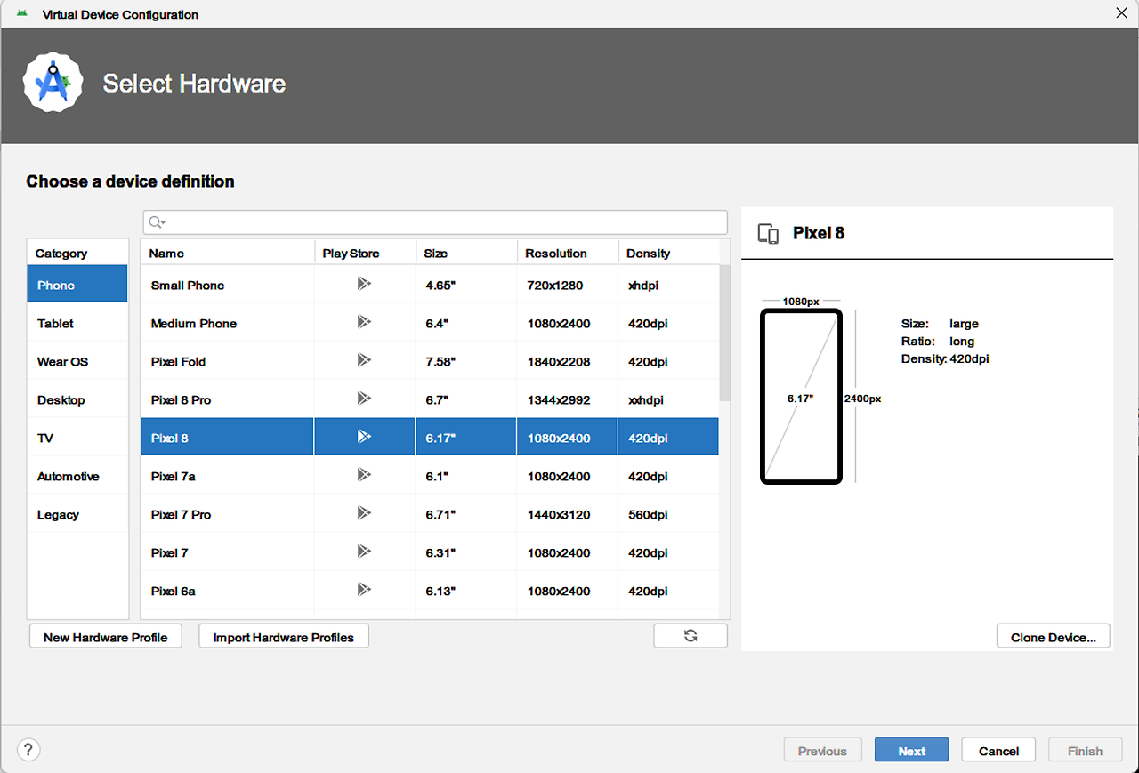This screenshot has width=1139, height=773.
Task: Select the Desktop category
Action: coord(77,399)
